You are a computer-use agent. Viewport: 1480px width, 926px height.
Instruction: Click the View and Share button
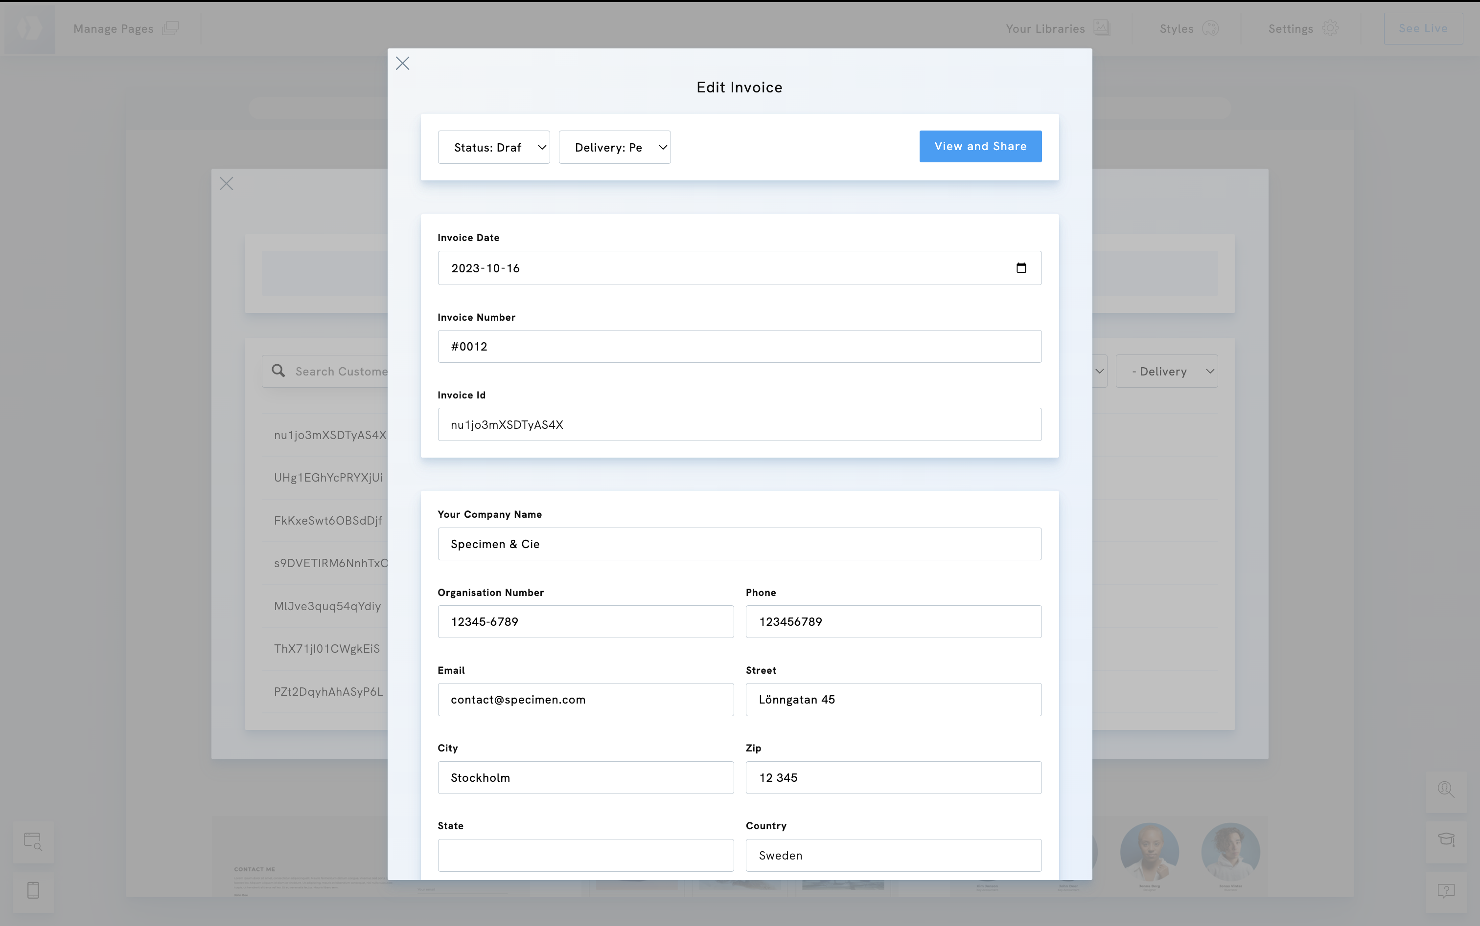coord(980,146)
